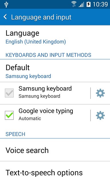Open the Language setting
Viewport: 110px width, 184px height.
tap(55, 37)
